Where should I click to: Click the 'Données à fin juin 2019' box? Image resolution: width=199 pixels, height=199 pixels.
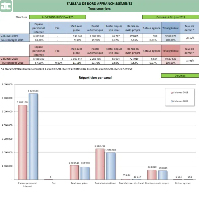(x=170, y=17)
